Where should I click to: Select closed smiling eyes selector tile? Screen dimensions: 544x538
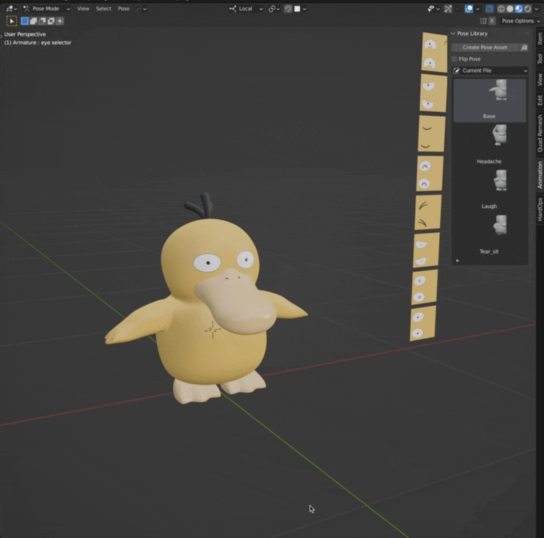click(431, 134)
